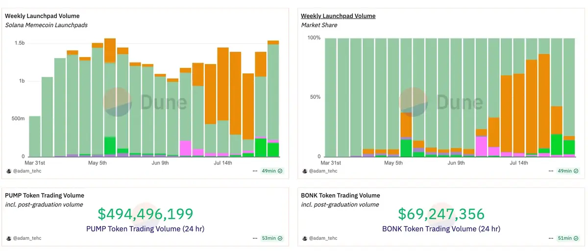The image size is (588, 251).
Task: Click the author avatar in the Market Share panel
Action: pos(304,171)
